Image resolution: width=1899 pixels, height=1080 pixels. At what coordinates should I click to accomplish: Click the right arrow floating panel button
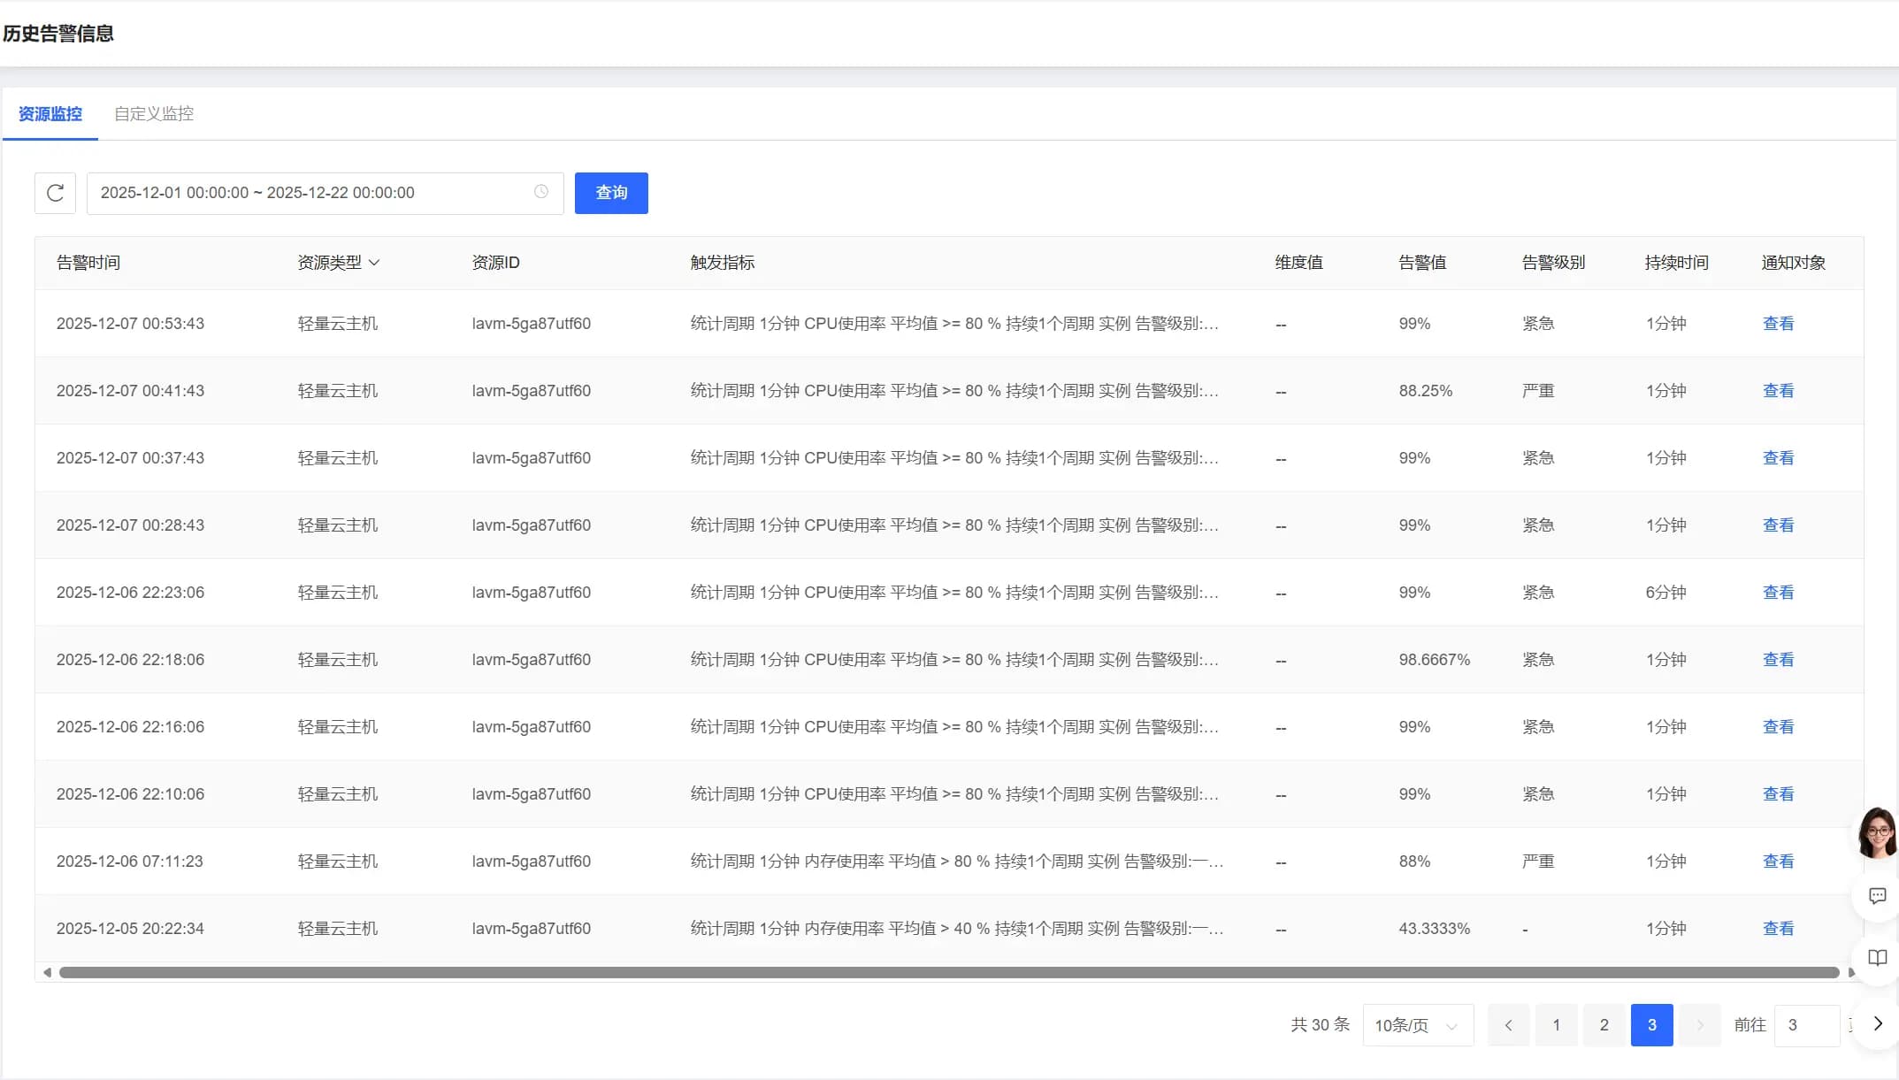coord(1878,1023)
